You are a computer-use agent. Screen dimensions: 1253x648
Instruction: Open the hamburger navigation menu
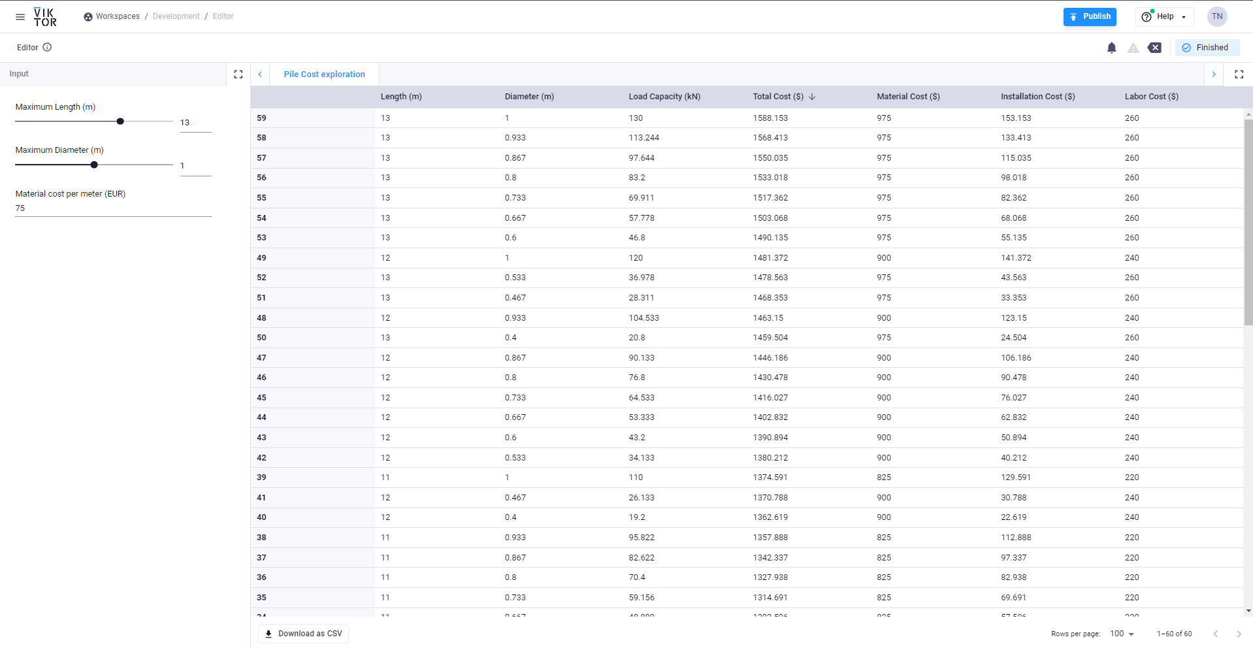coord(20,17)
